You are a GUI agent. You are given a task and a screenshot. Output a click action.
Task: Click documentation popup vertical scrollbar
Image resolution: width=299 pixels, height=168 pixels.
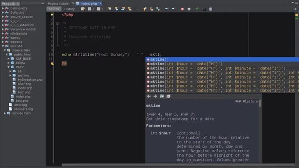pyautogui.click(x=260, y=103)
